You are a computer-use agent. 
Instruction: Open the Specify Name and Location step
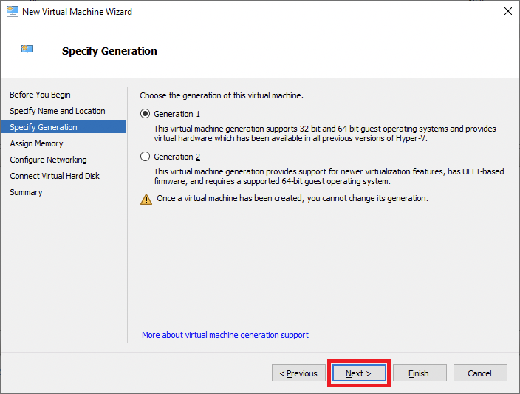(x=58, y=111)
